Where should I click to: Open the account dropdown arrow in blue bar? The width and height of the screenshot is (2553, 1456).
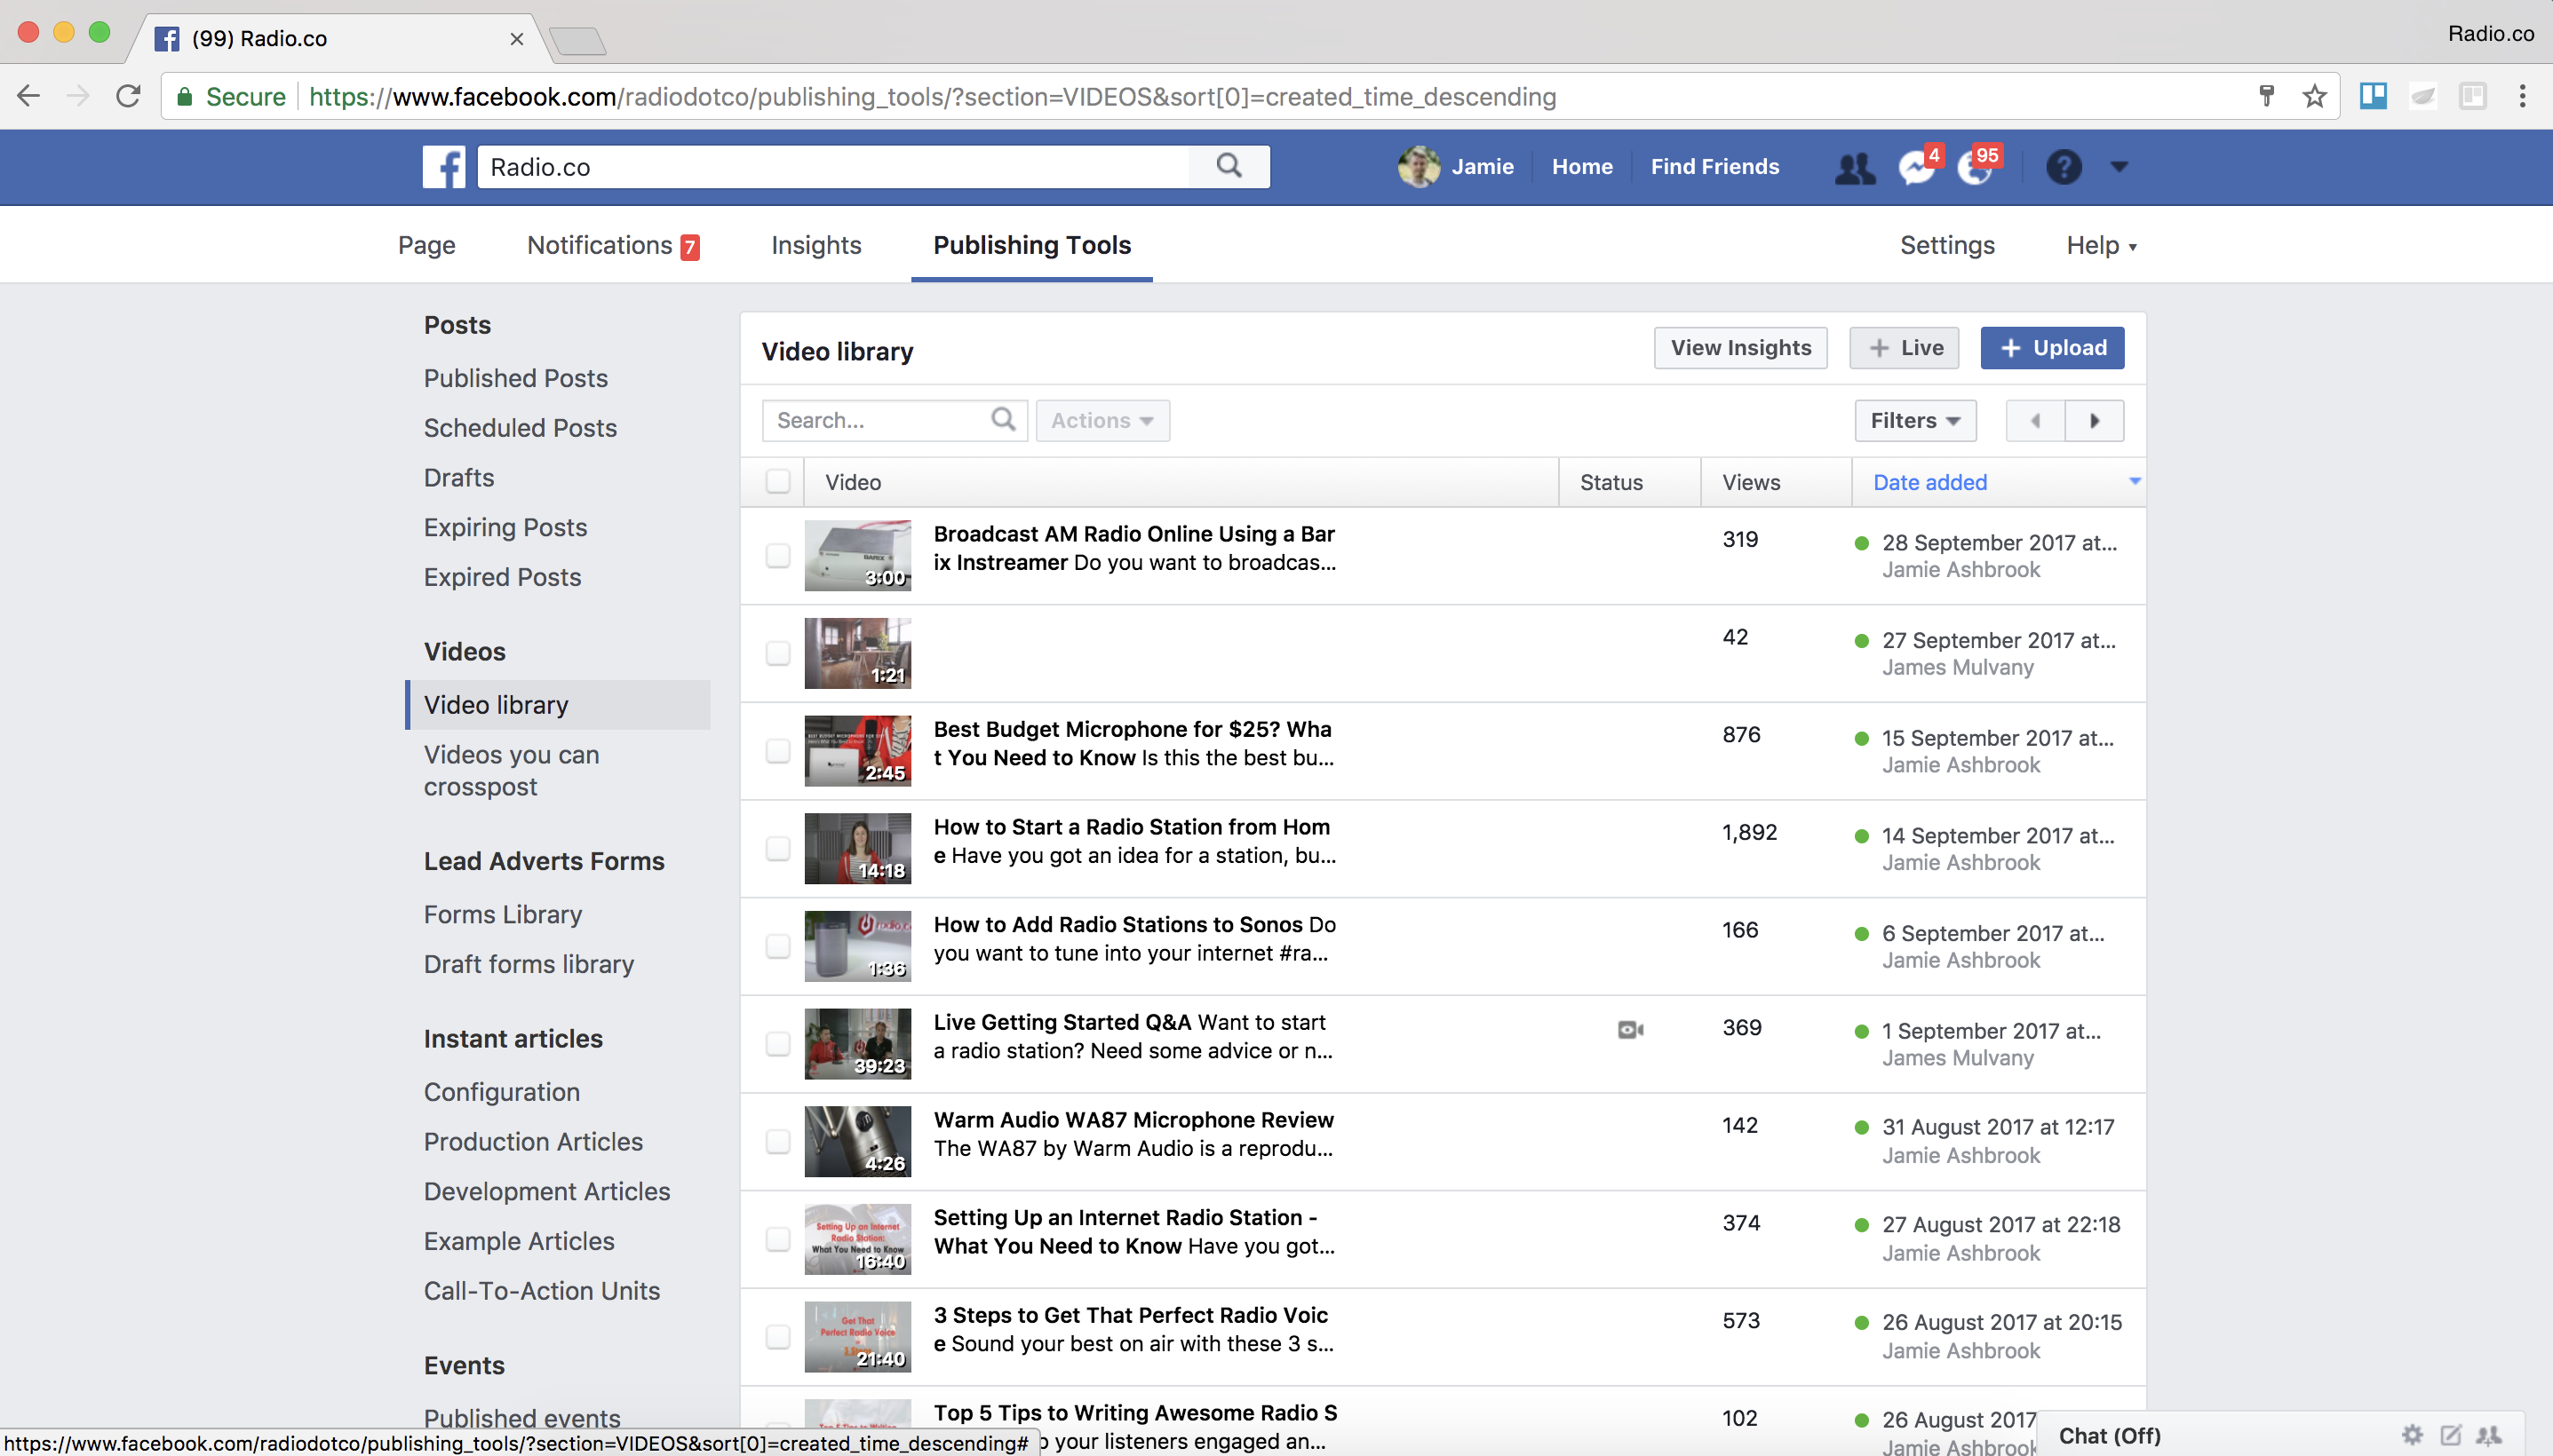tap(2118, 167)
